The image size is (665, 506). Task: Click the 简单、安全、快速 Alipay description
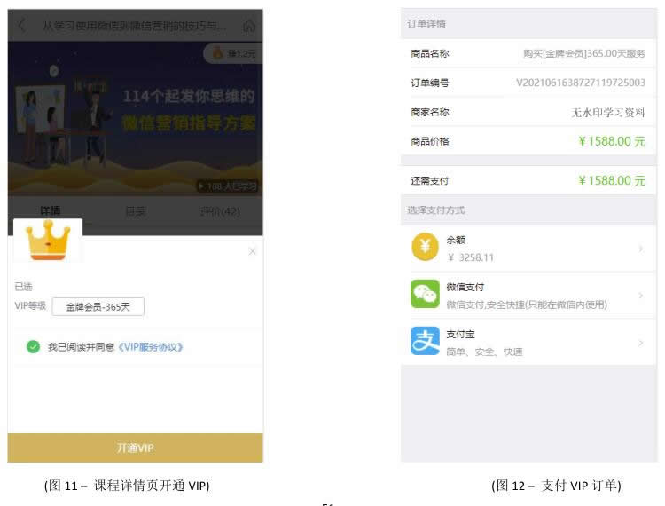pos(484,352)
